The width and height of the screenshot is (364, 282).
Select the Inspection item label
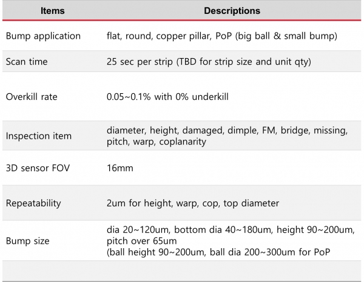(39, 136)
